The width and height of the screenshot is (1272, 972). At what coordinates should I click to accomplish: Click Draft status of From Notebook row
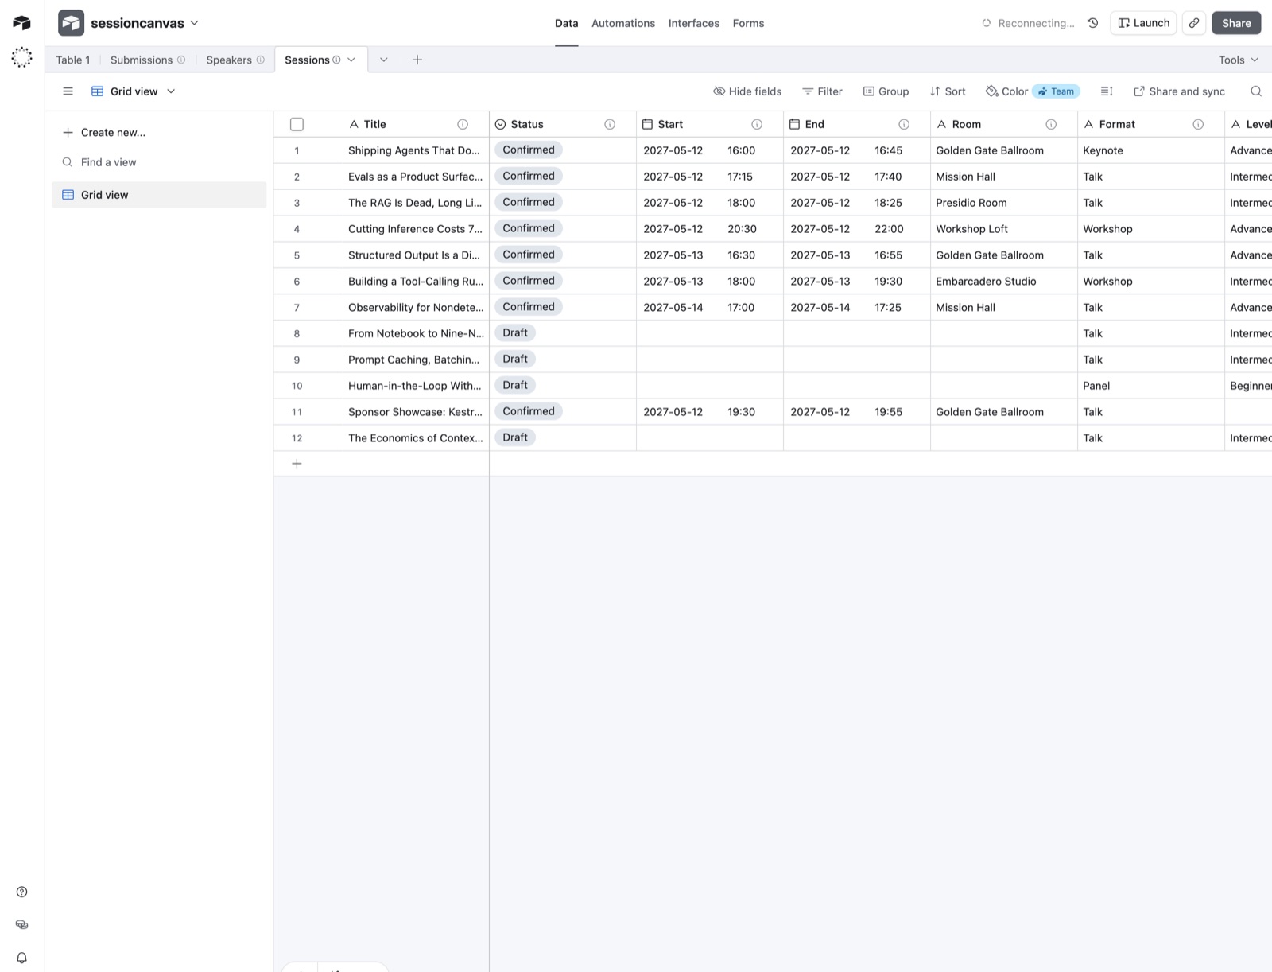[515, 332]
